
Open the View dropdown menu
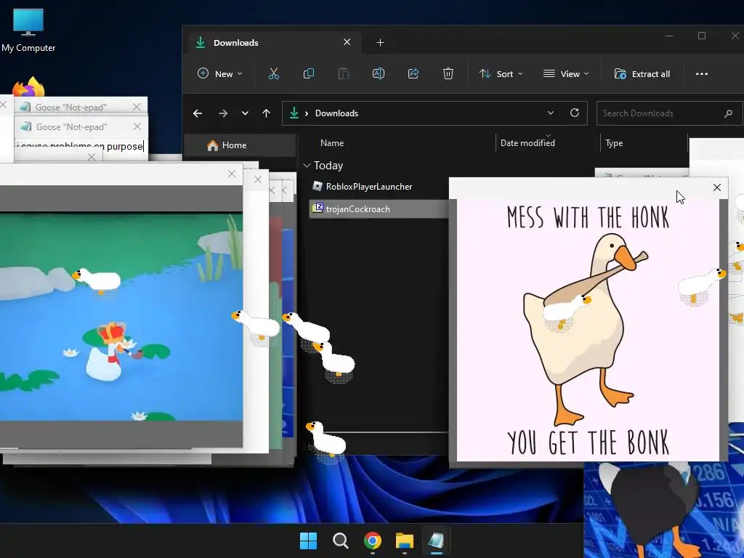pyautogui.click(x=565, y=73)
